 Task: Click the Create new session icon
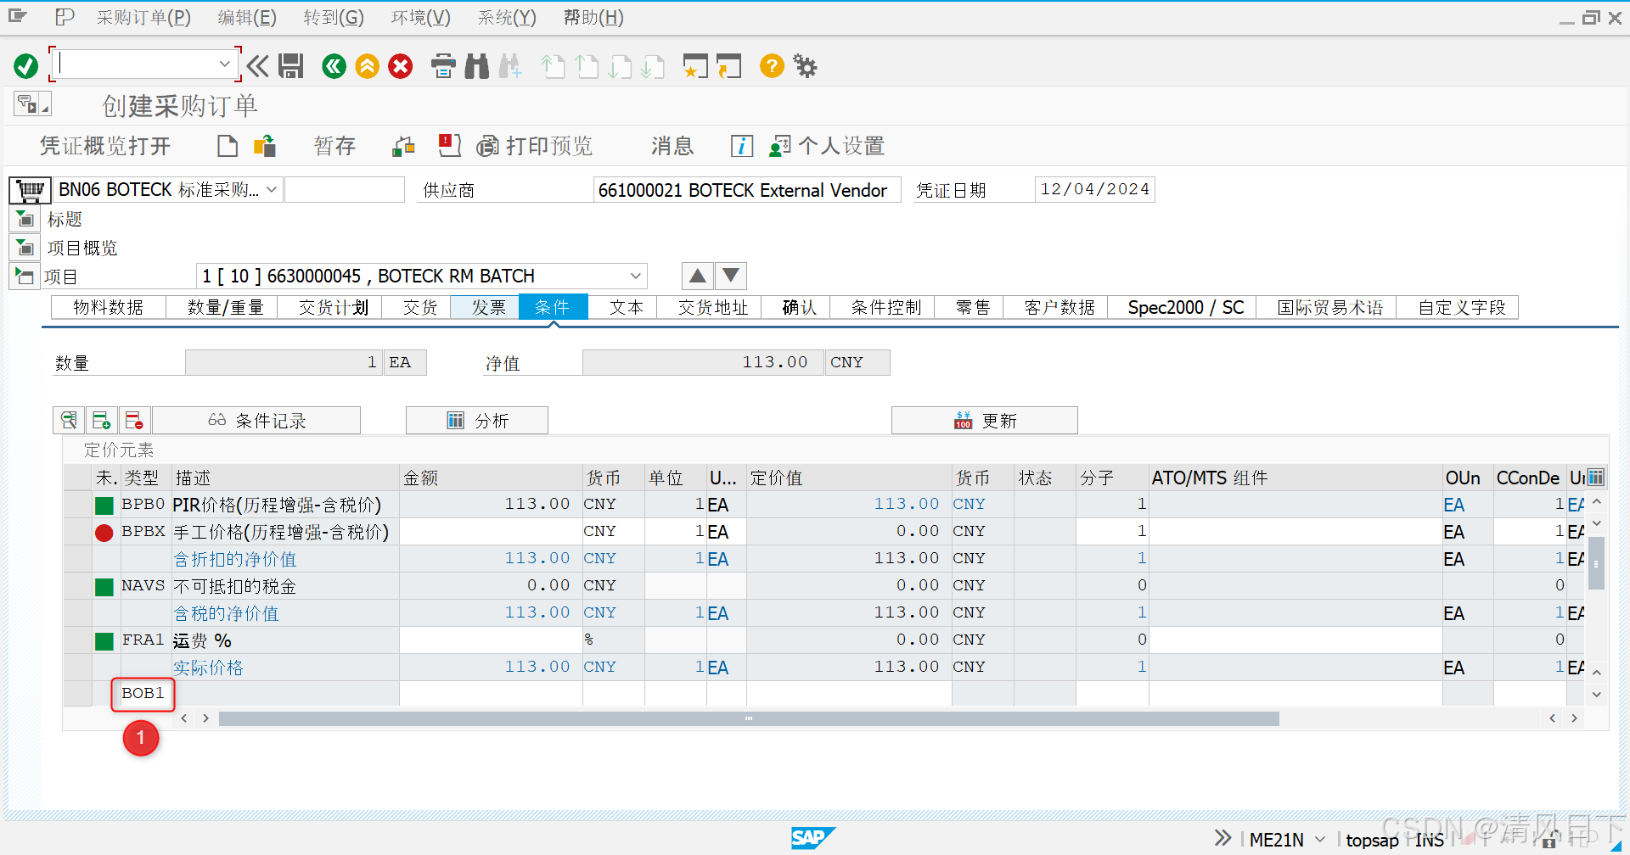coord(695,66)
